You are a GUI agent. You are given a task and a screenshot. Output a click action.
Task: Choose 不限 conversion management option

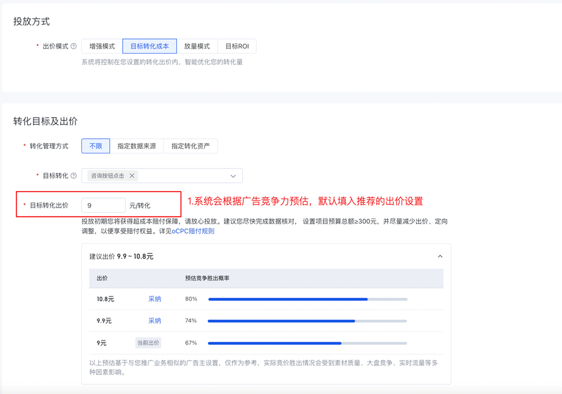[x=96, y=146]
